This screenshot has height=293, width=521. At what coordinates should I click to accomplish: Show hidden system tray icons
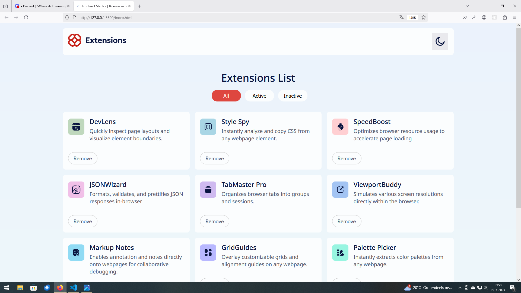coord(460,288)
